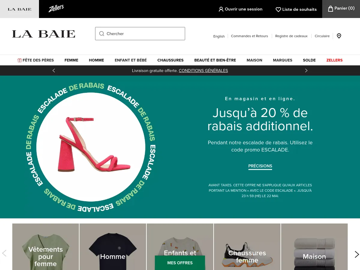Open the CHAUSSURES navigation menu
Viewport: 360px width, 270px height.
pos(170,60)
